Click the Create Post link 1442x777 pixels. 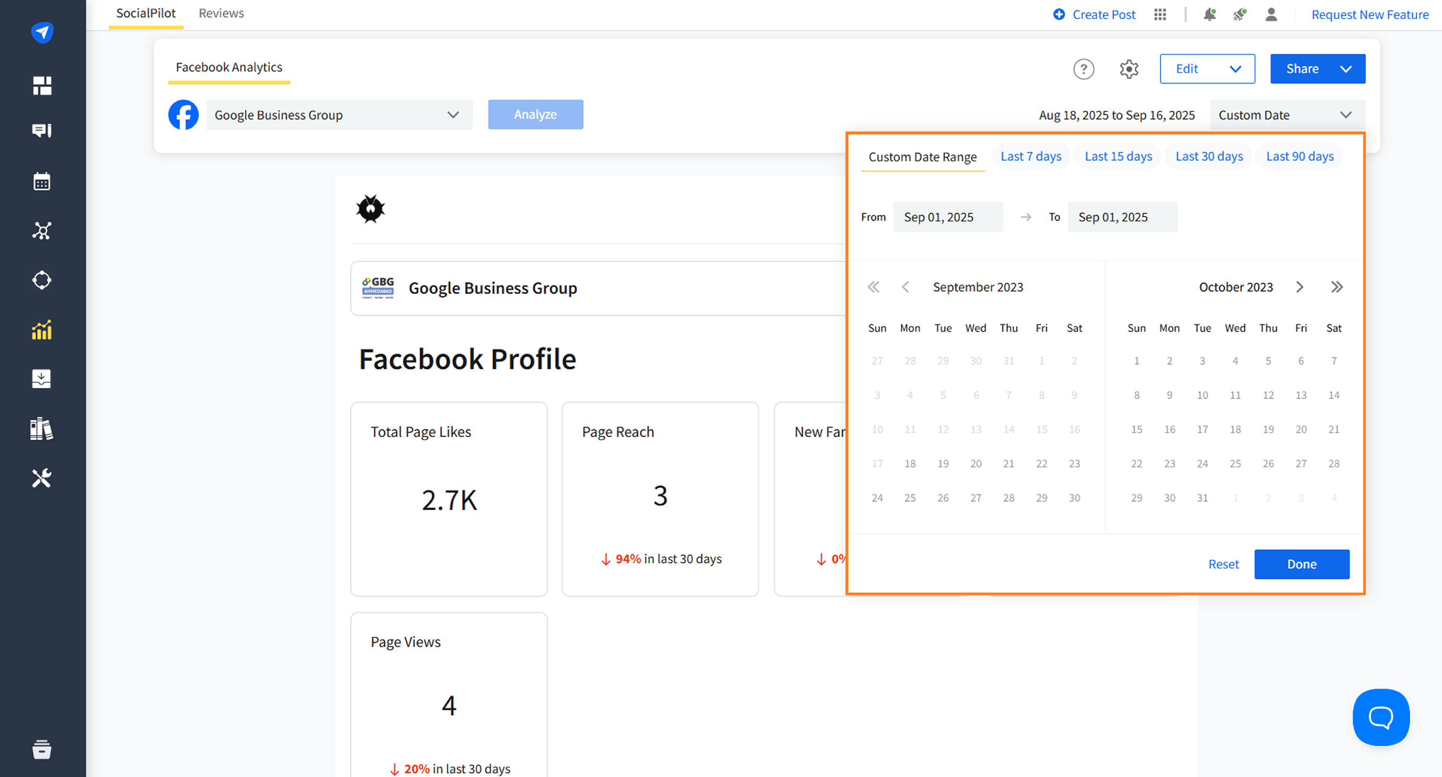[1094, 14]
